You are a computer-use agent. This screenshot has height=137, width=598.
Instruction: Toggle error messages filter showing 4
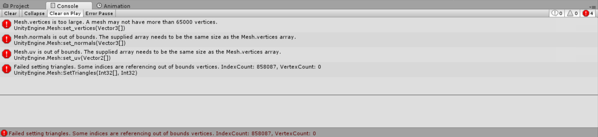[588, 13]
